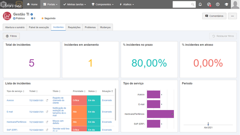
Task: Click Encerrado in the Acesso row
Action: pos(107,100)
